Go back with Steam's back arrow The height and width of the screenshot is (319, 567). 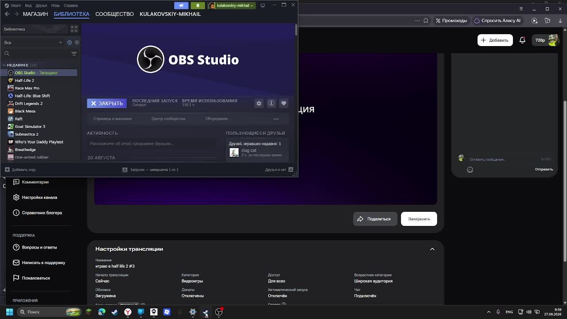coord(7,14)
